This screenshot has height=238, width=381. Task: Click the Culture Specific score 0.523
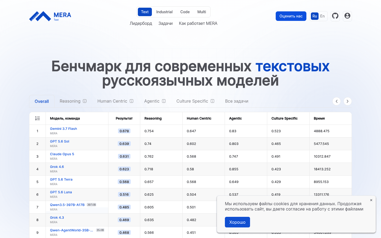276,131
